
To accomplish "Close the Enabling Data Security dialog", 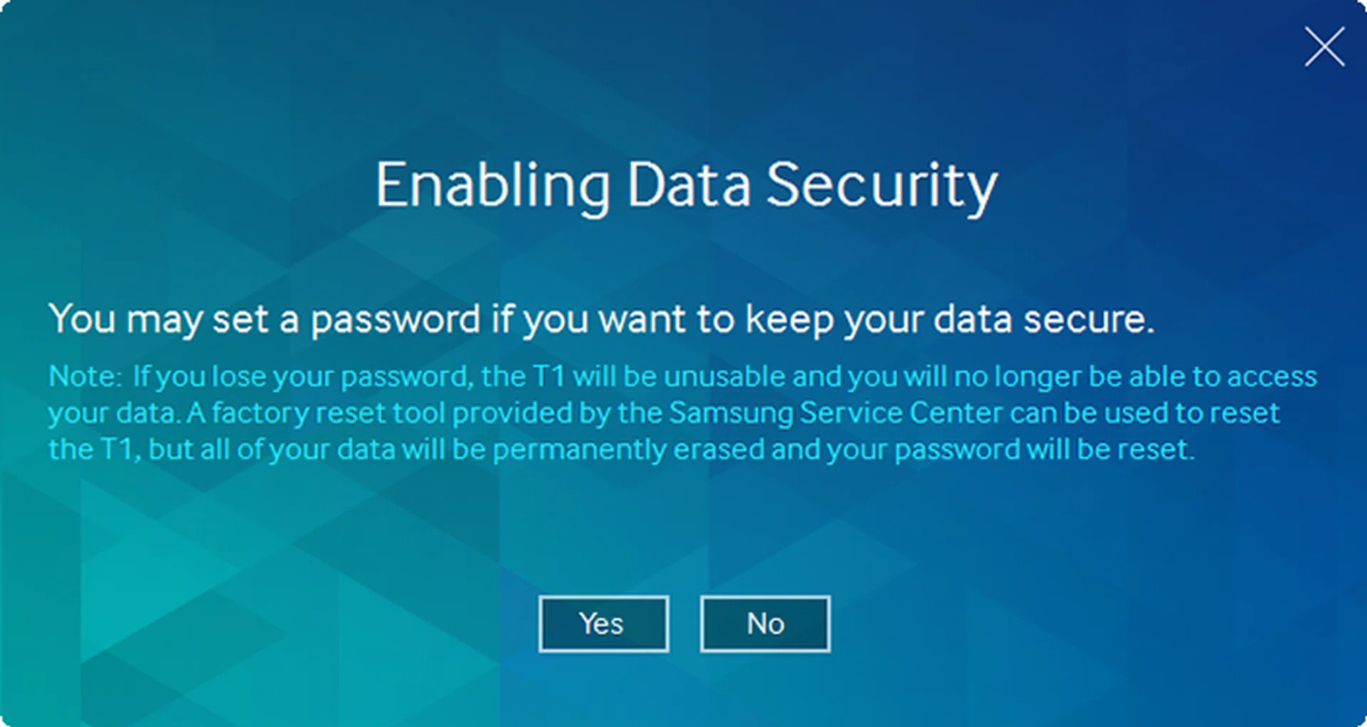I will (1324, 47).
